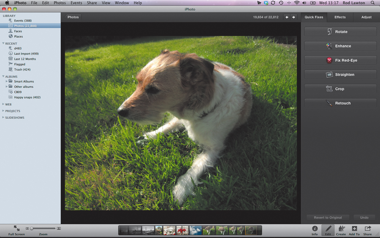Open the Straighten tool

click(x=340, y=75)
